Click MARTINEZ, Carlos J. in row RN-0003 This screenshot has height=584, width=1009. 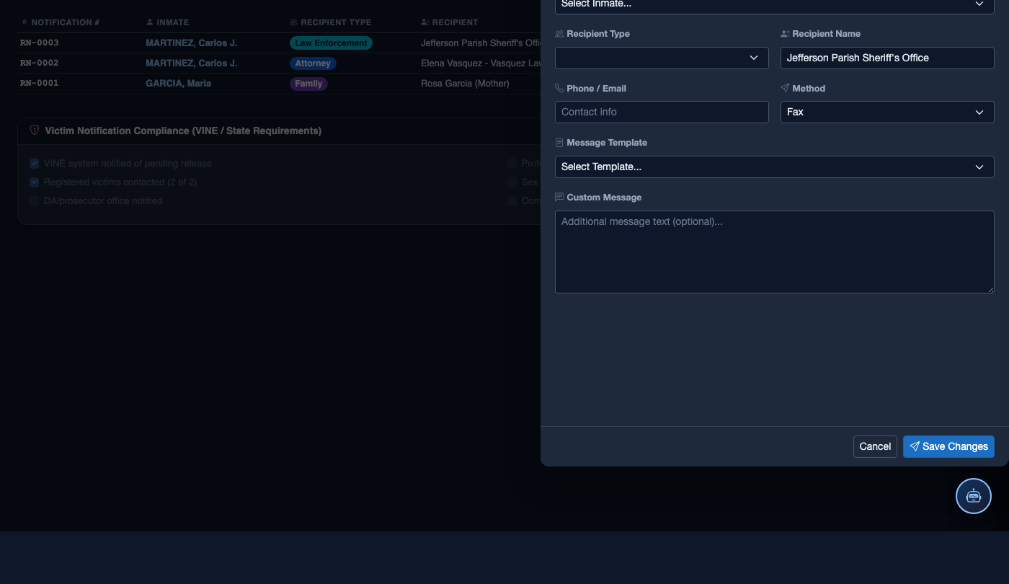pyautogui.click(x=192, y=43)
